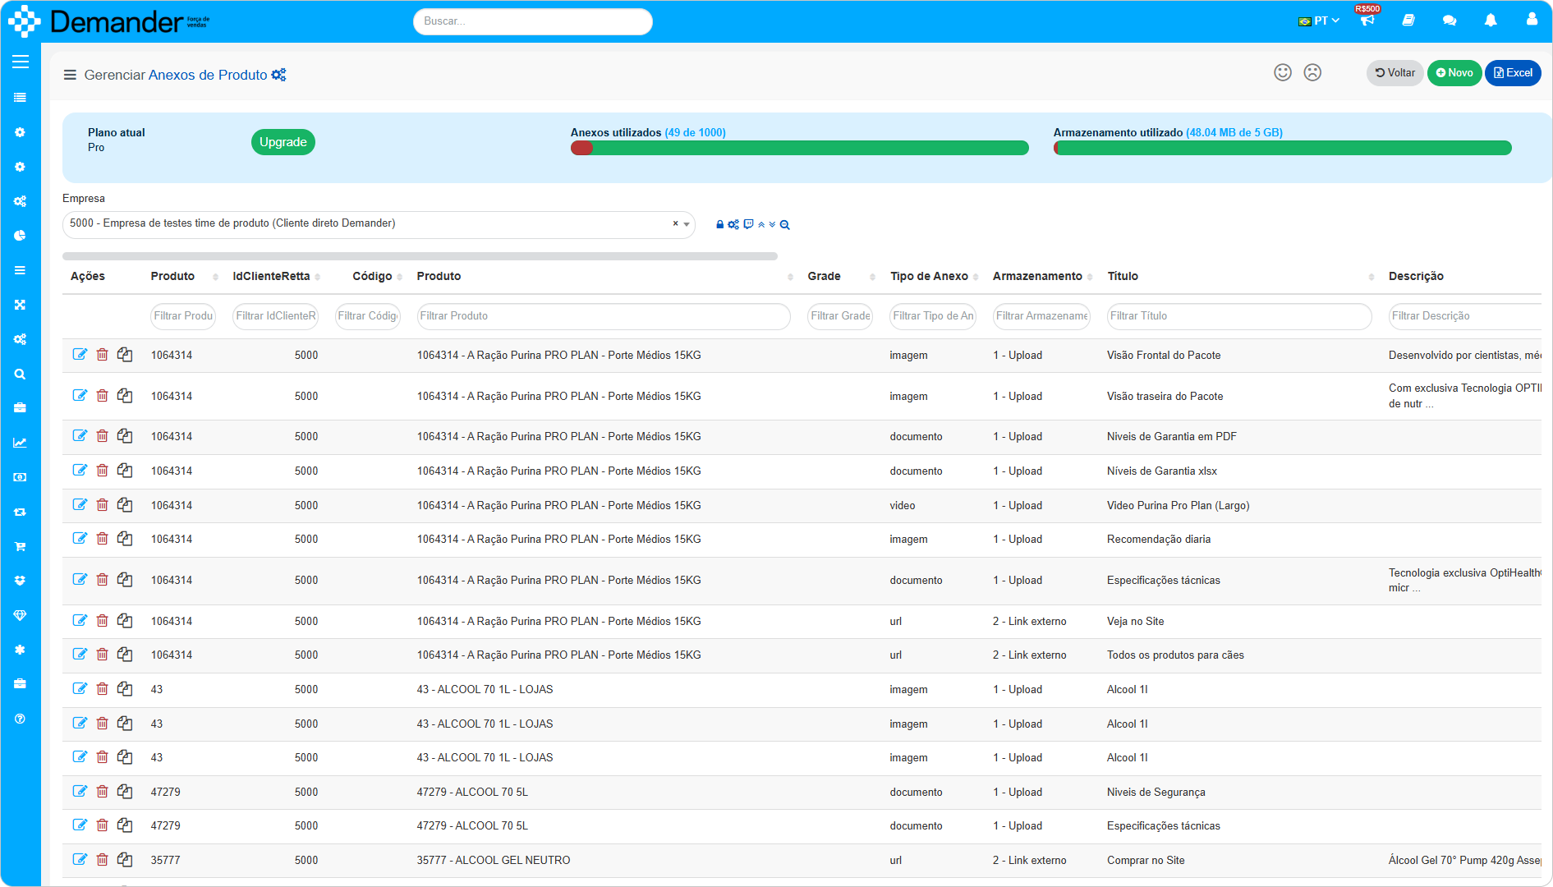Viewport: 1553px width, 887px height.
Task: Collapse all with double up chevron
Action: (x=761, y=224)
